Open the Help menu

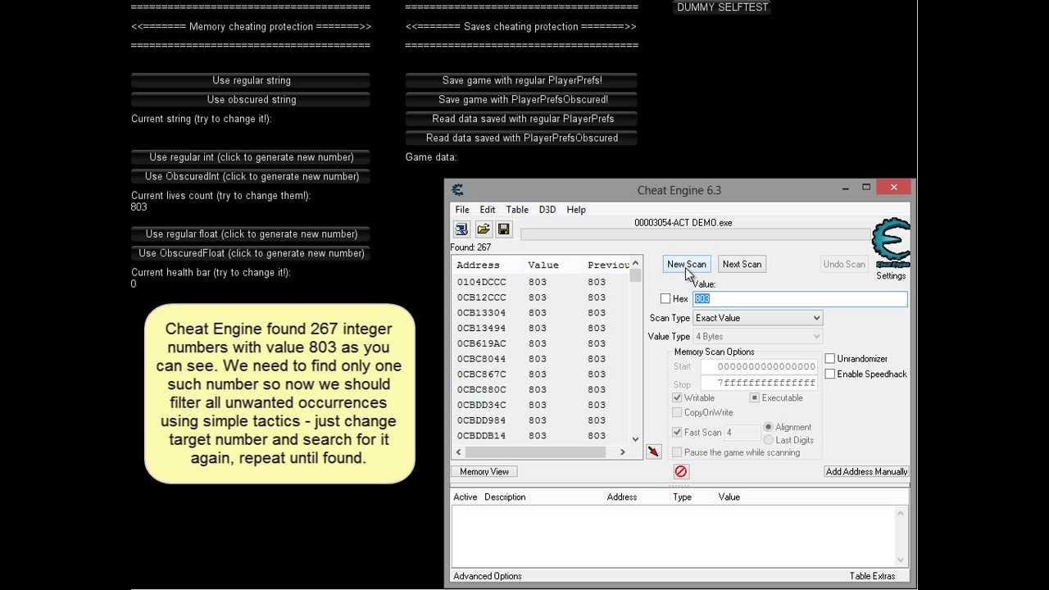576,210
